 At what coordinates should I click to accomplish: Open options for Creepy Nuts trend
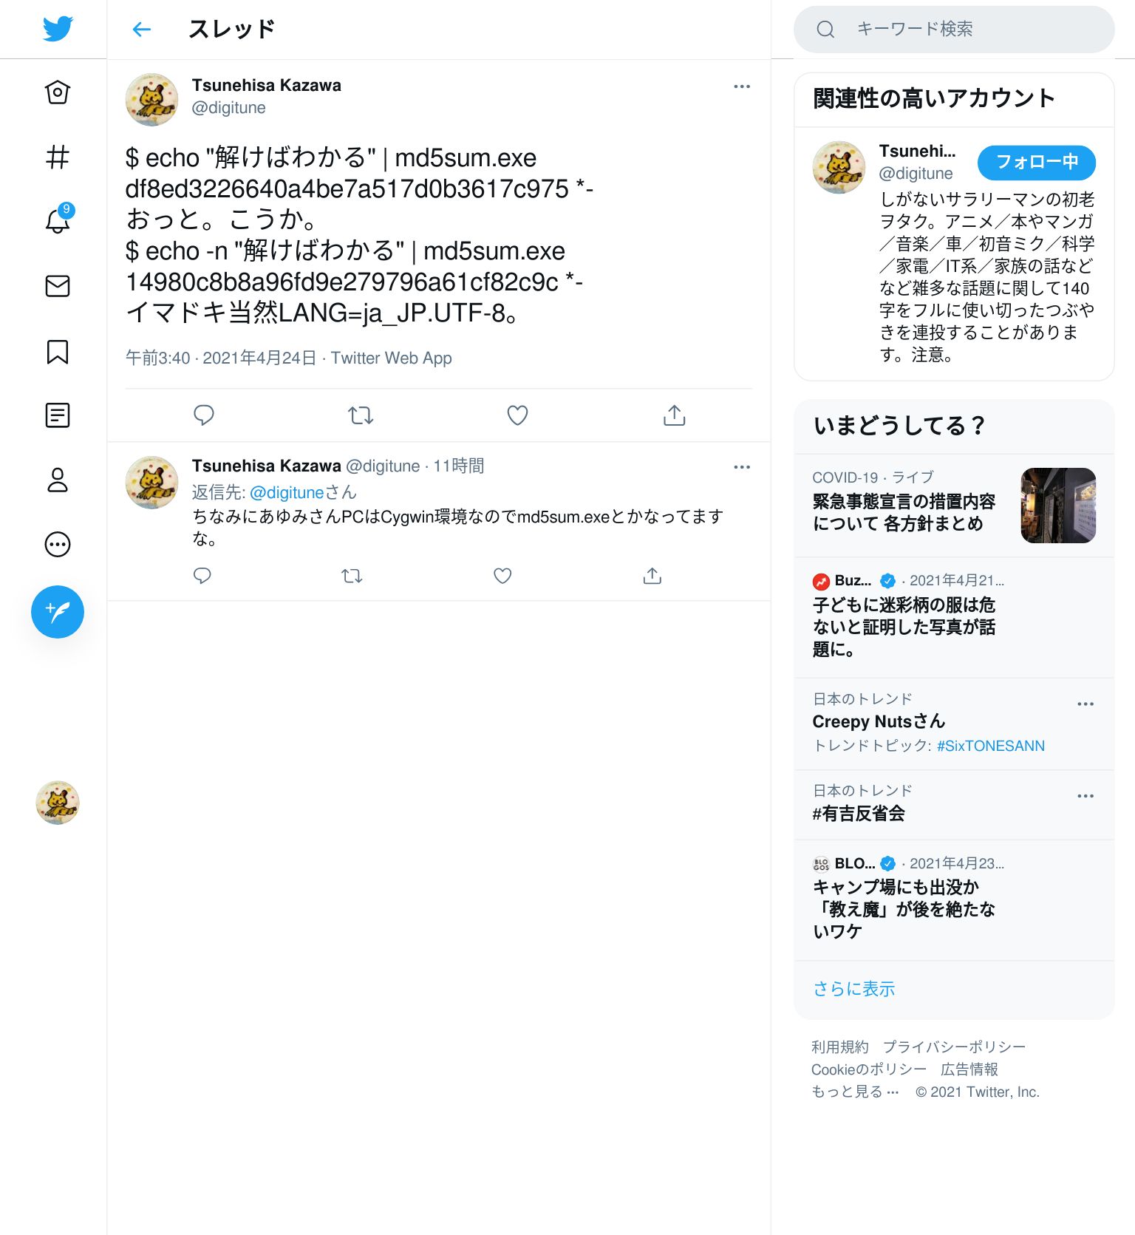(x=1085, y=704)
